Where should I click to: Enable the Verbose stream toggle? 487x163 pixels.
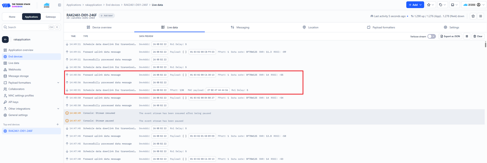click(x=431, y=36)
